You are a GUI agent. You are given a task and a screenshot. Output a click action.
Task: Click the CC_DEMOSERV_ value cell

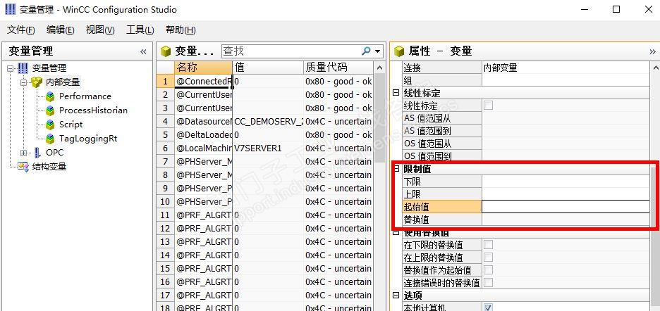pyautogui.click(x=268, y=122)
